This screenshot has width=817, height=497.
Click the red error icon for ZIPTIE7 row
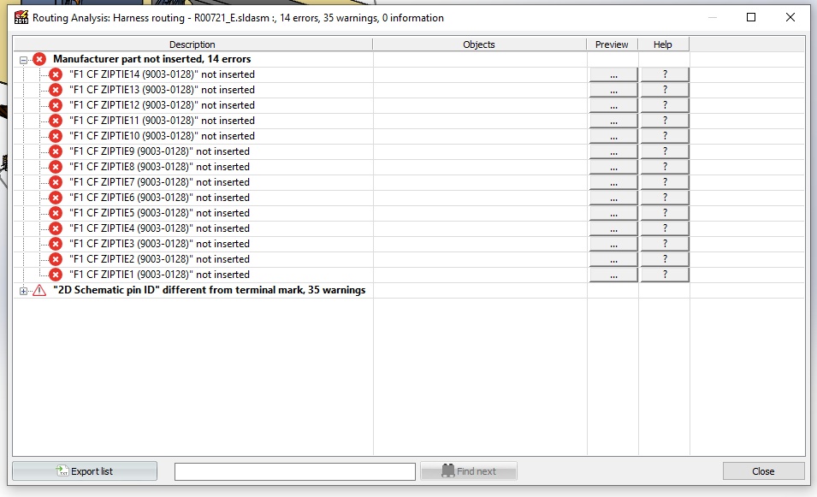pyautogui.click(x=56, y=182)
